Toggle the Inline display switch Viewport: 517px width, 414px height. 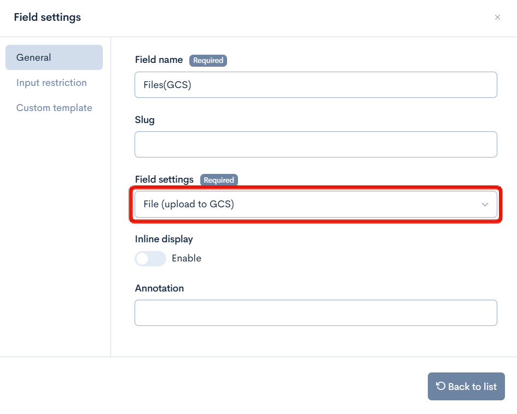(150, 259)
